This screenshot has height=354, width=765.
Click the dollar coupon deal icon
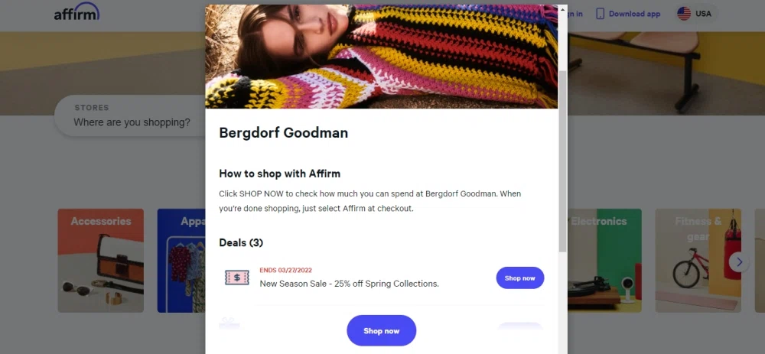coord(236,278)
